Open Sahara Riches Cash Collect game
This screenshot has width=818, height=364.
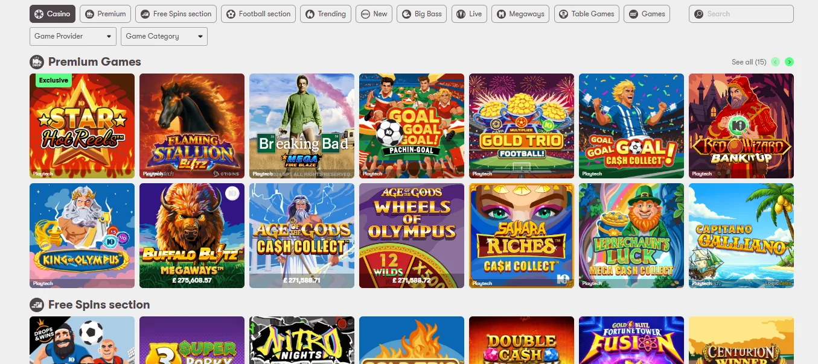(x=522, y=236)
